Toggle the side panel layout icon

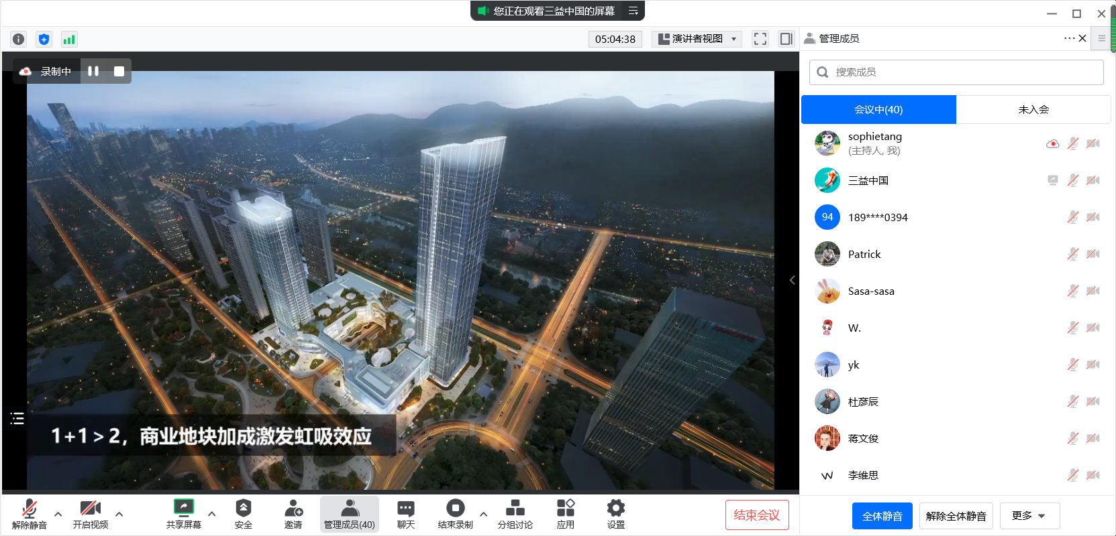(x=786, y=39)
